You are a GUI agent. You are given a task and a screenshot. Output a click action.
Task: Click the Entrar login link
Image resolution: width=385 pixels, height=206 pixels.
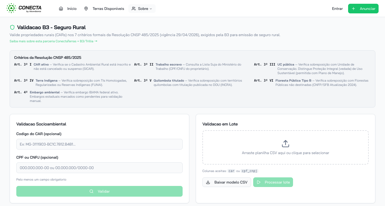[337, 9]
